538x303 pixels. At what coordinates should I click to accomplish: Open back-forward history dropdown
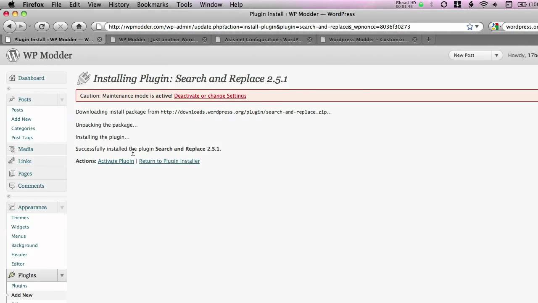pos(29,27)
